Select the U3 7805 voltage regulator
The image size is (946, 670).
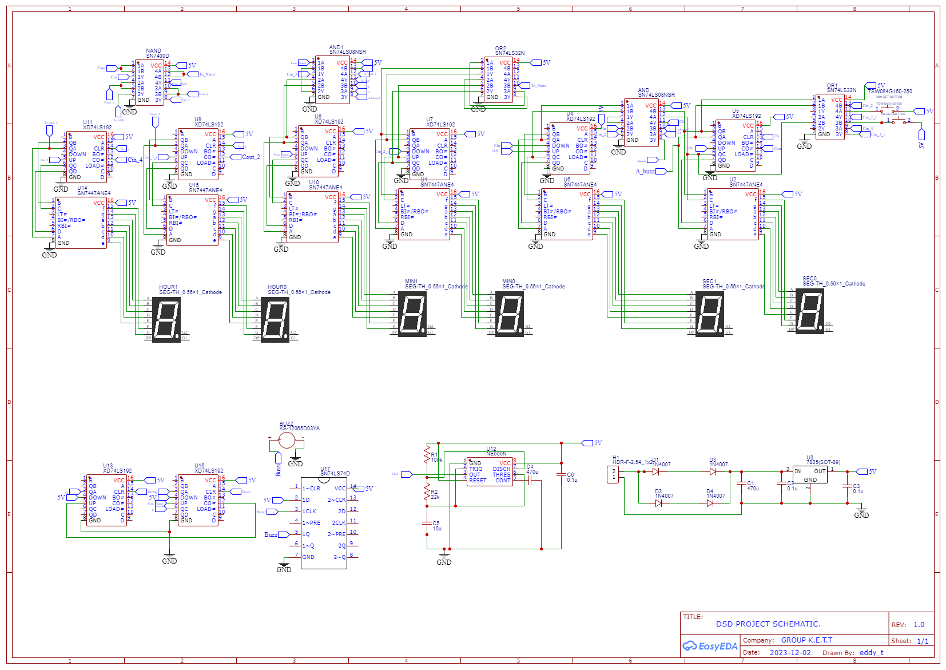click(x=810, y=474)
